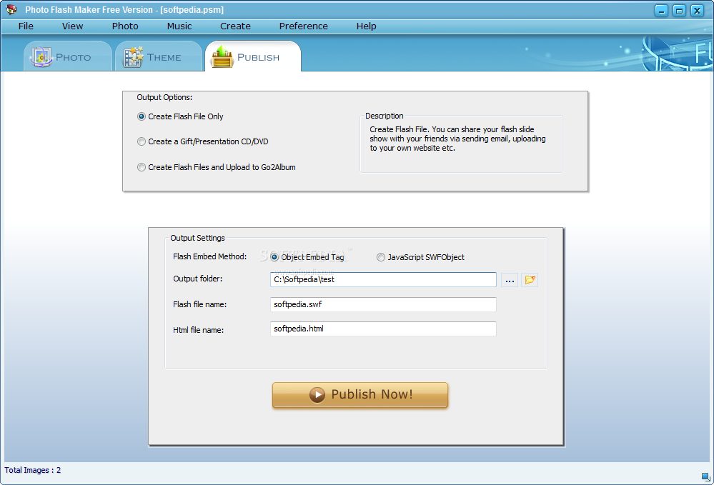Click the Create Flash File description text
714x485 pixels.
pyautogui.click(x=457, y=139)
